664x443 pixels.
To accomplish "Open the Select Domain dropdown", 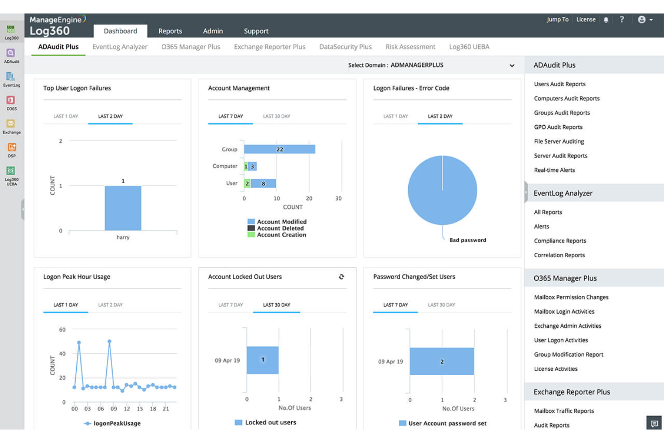I will 512,65.
